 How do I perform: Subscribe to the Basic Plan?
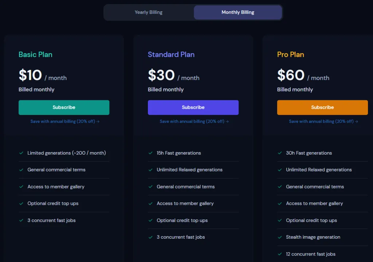pos(64,107)
